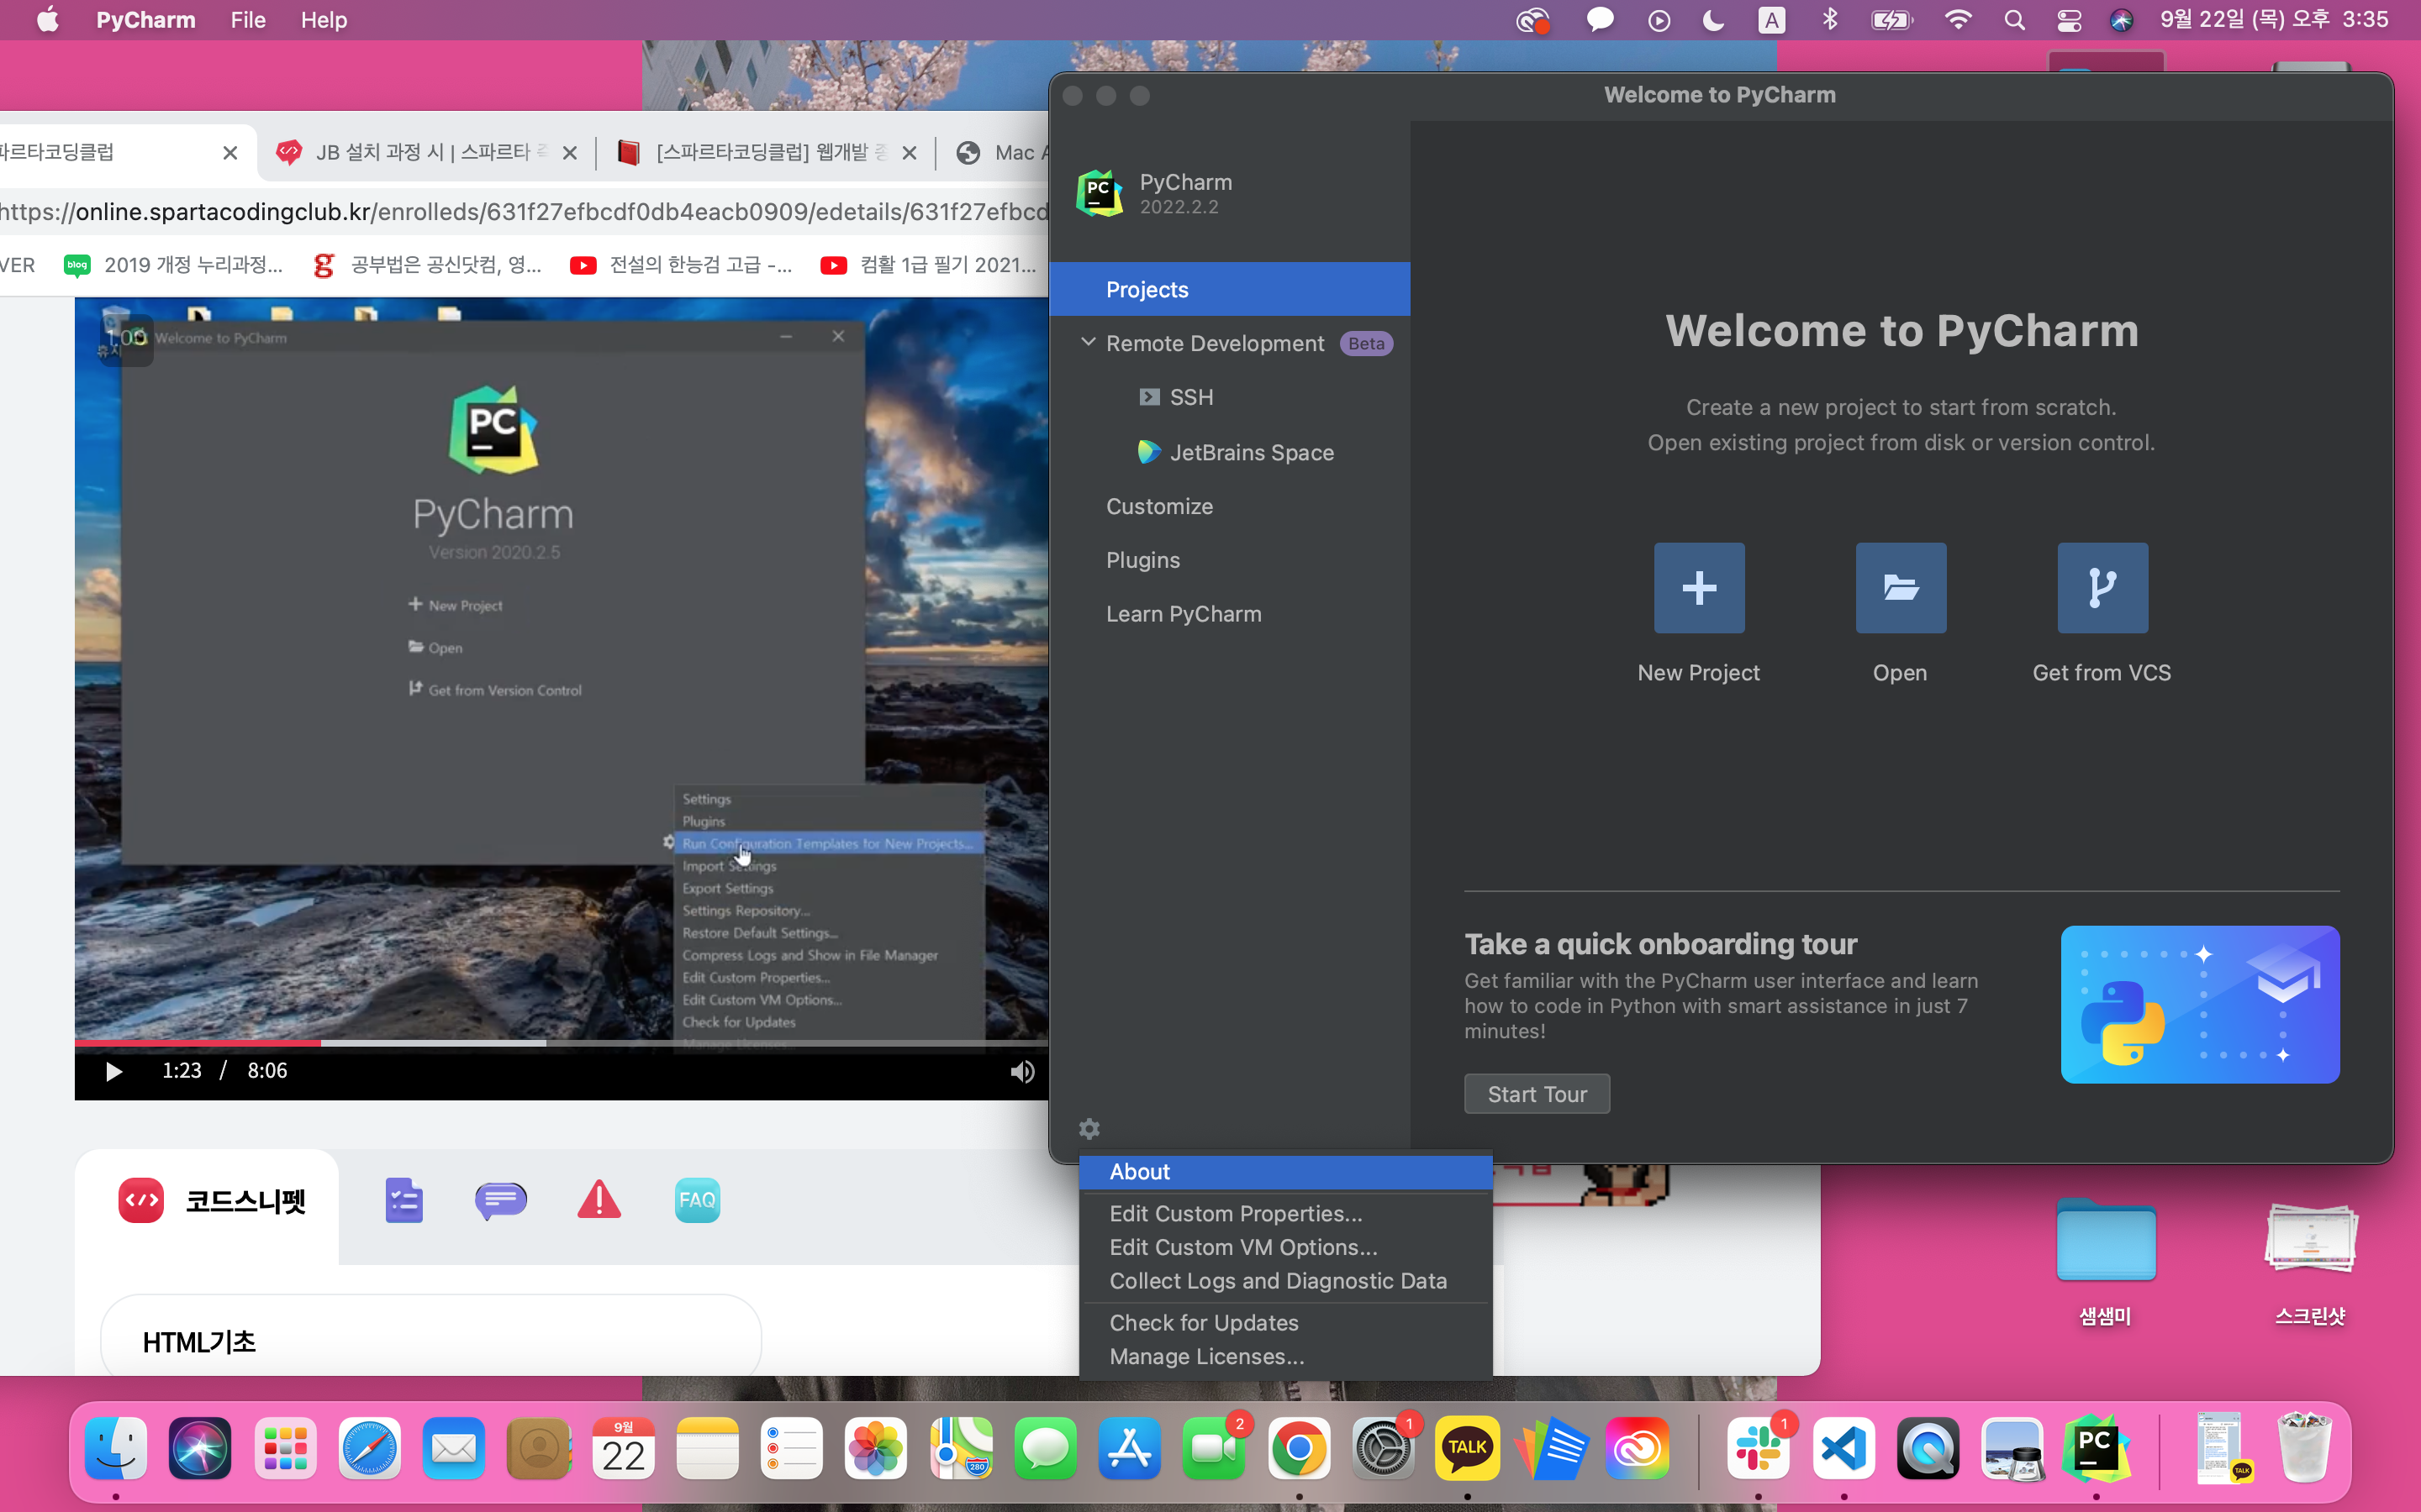Open the Apple menu
2421x1512 pixels.
pyautogui.click(x=47, y=20)
